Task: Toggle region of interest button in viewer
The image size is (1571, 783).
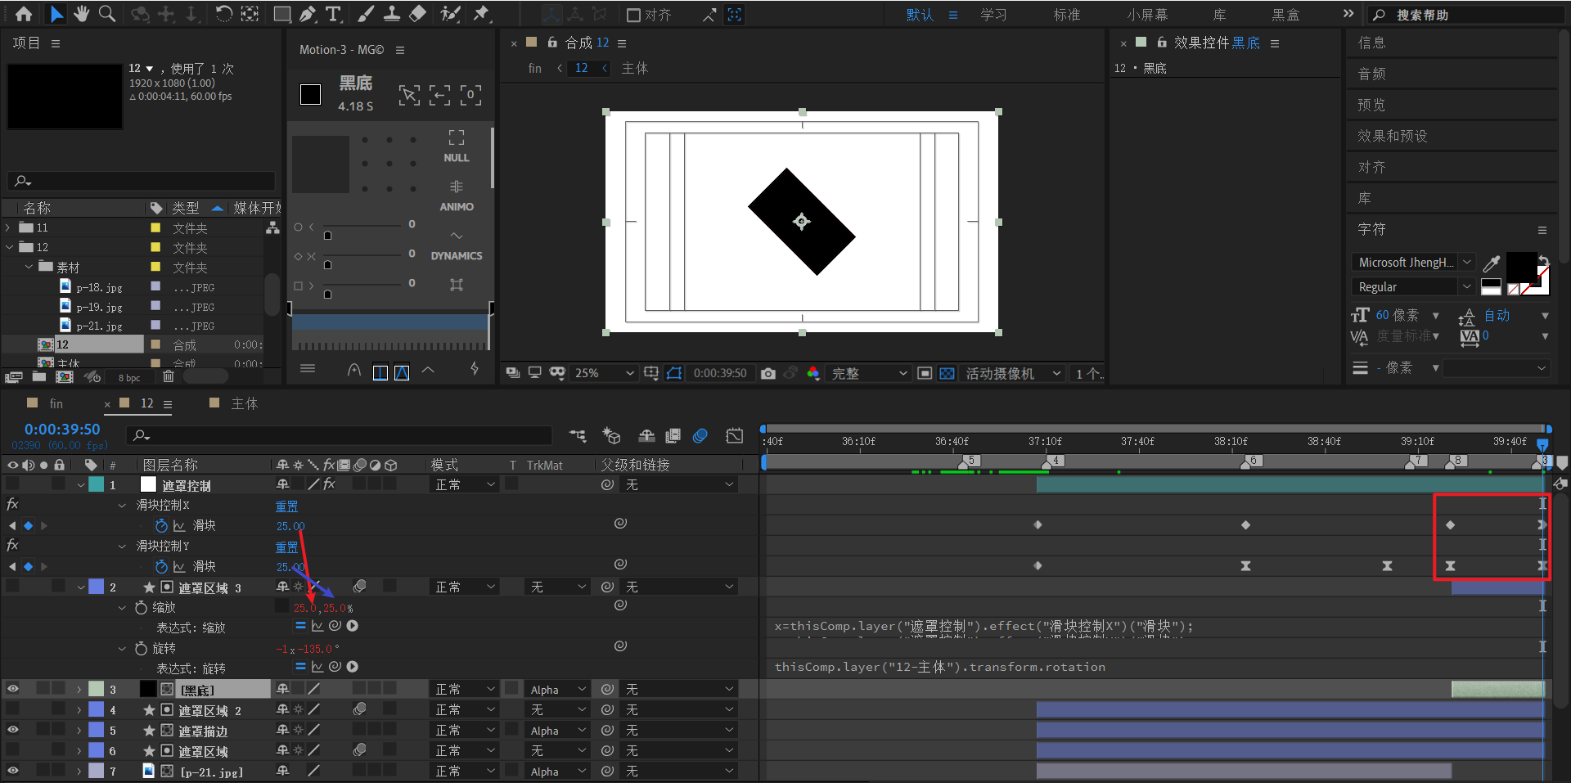Action: click(924, 373)
